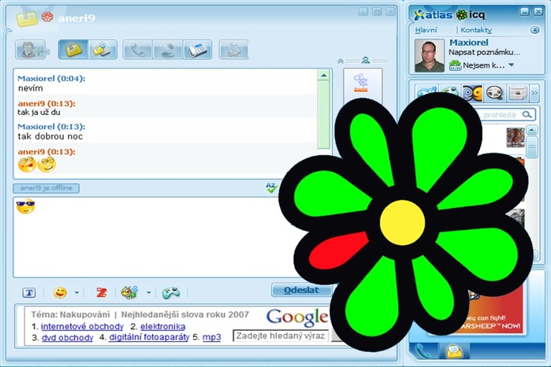
Task: Expand more toolbar items with >> arrow
Action: pos(534,93)
